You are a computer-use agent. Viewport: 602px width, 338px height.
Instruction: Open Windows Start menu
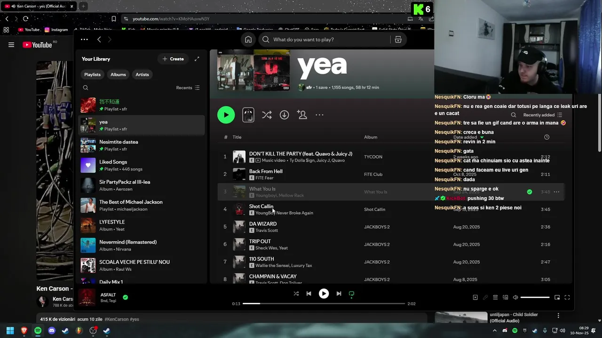click(10, 330)
